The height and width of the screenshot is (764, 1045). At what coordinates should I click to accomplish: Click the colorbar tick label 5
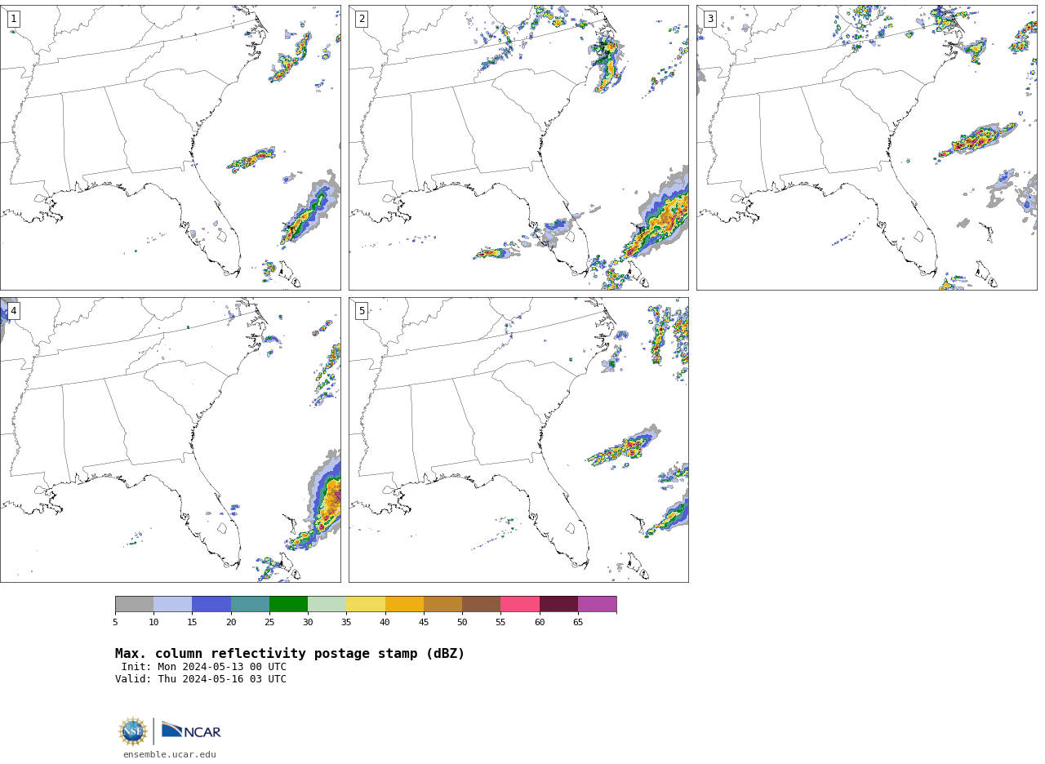pos(115,623)
